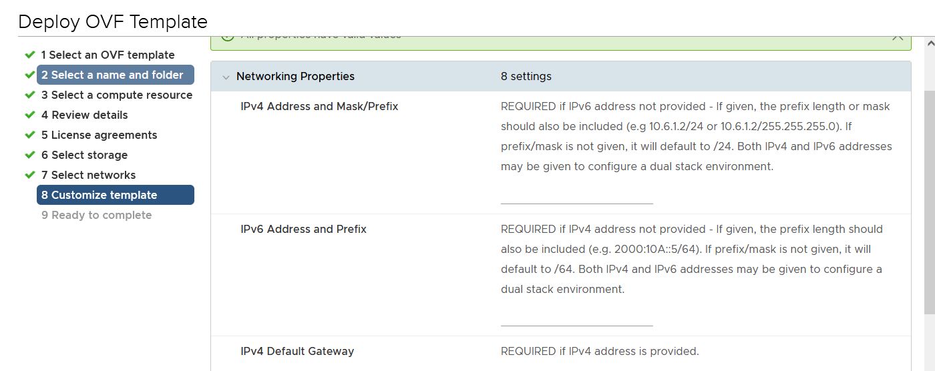
Task: Focus the IPv6 Address and Prefix input field
Action: pyautogui.click(x=576, y=319)
